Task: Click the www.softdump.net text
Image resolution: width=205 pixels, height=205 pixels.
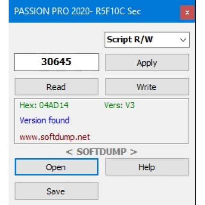Action: tap(55, 137)
